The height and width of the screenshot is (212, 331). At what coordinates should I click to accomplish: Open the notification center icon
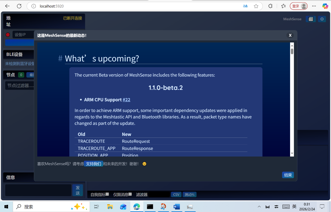point(322,207)
